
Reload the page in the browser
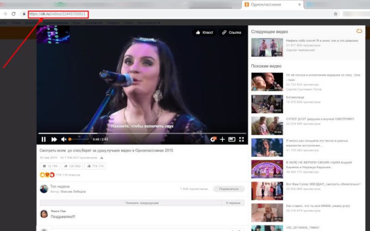(x=14, y=14)
